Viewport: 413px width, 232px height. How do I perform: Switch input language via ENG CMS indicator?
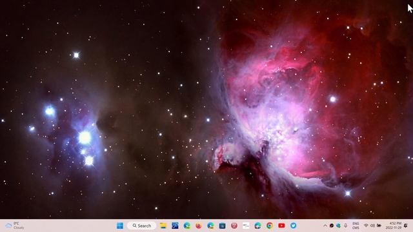tap(356, 226)
